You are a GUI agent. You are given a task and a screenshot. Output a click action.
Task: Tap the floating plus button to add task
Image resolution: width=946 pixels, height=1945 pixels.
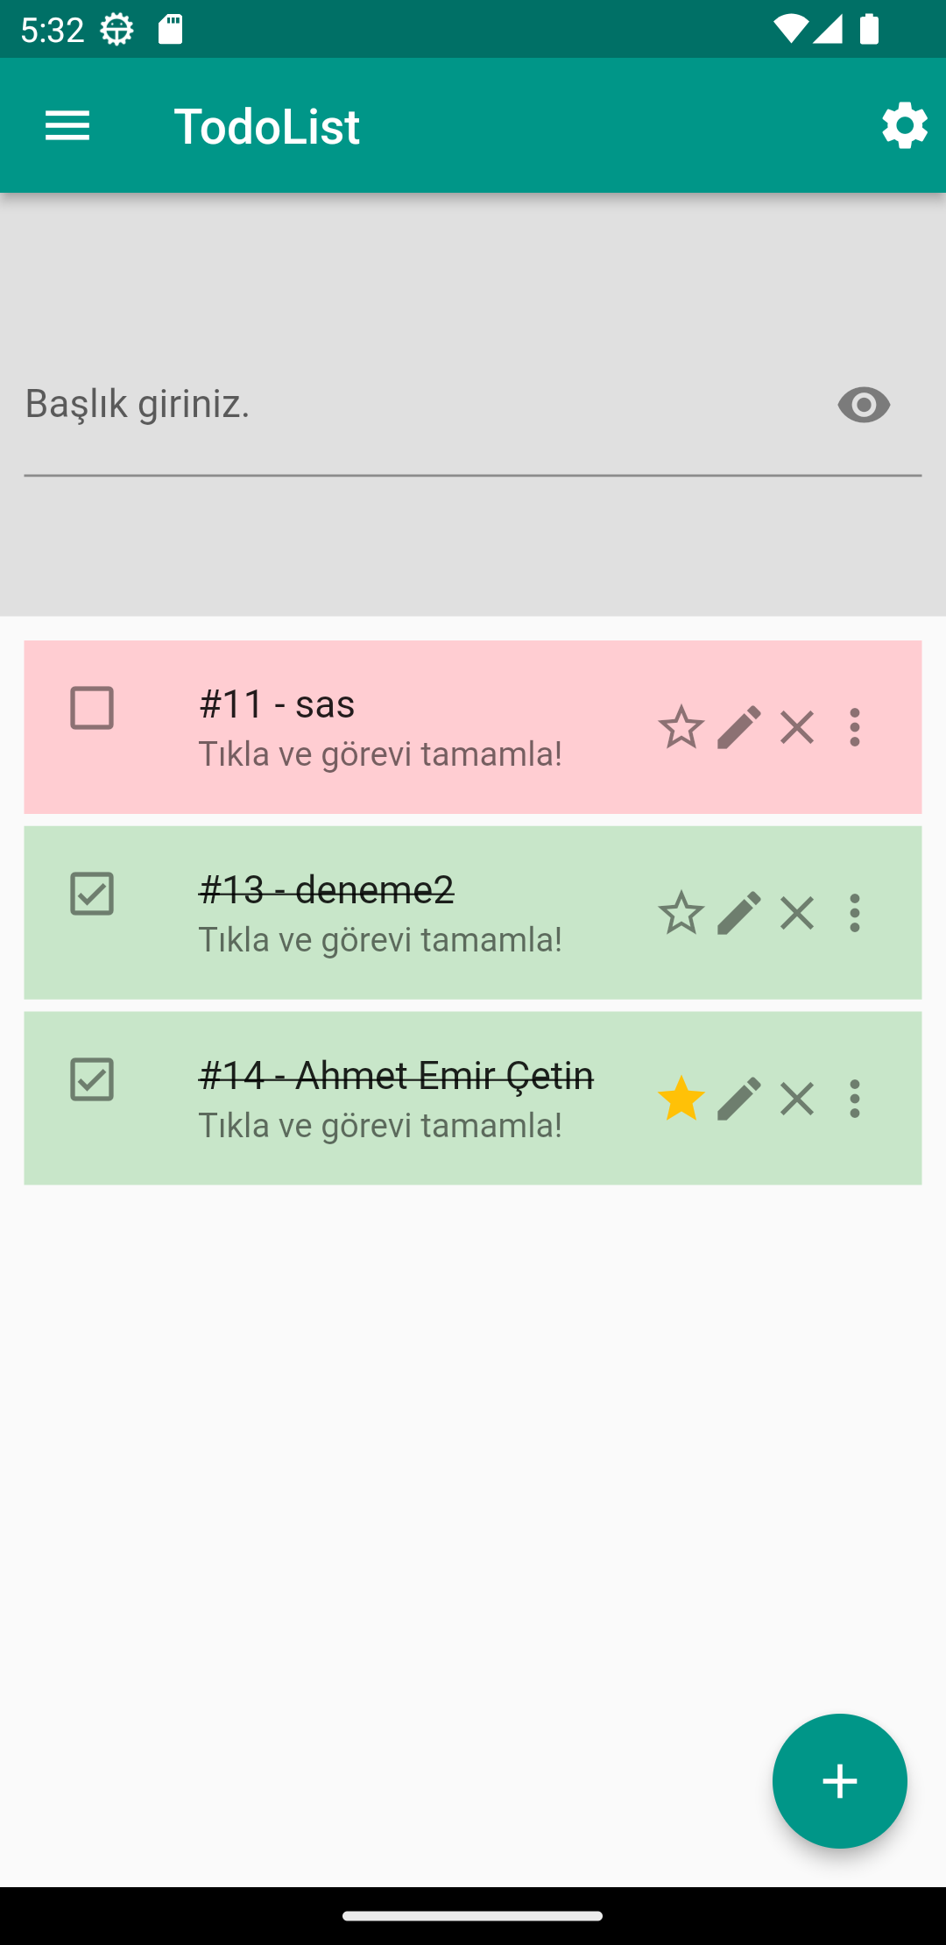pos(839,1780)
